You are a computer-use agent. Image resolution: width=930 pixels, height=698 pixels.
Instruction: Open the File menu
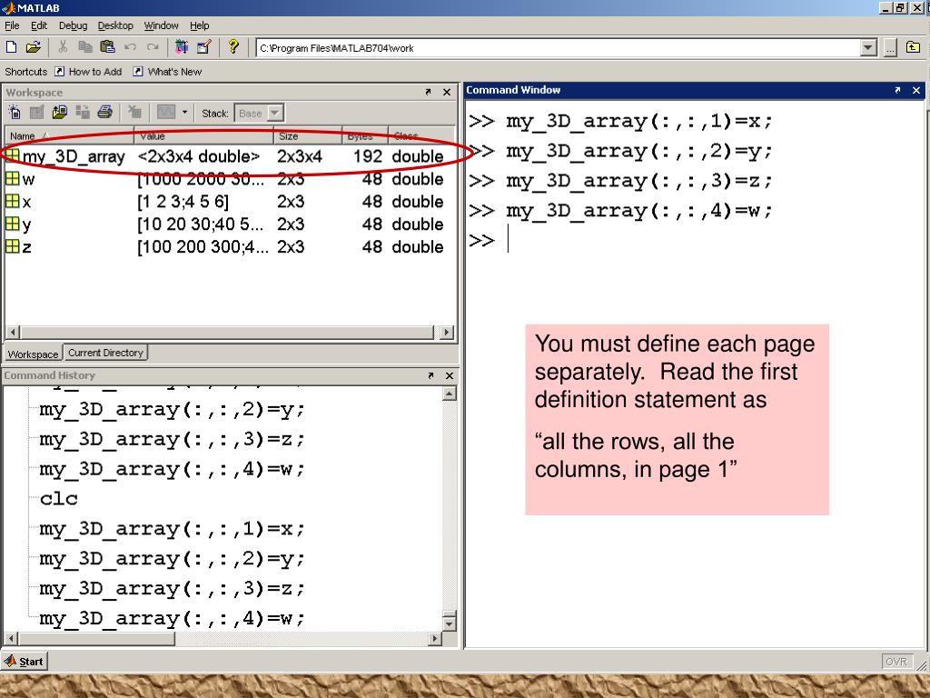(12, 25)
